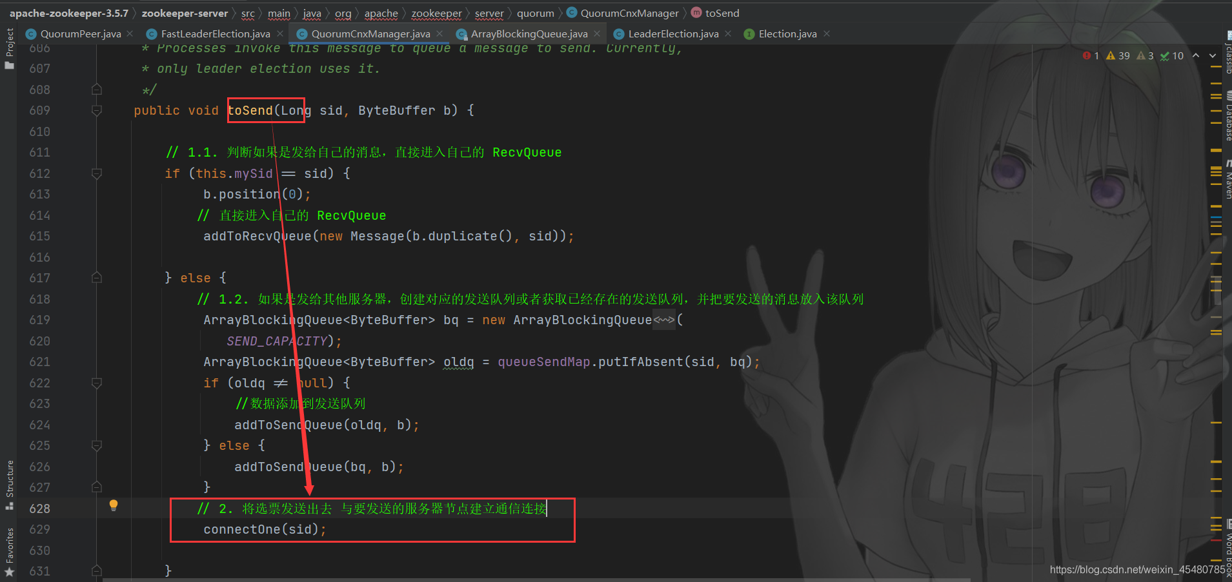1232x582 pixels.
Task: Click the yellow warnings indicator showing 39
Action: click(x=1118, y=55)
